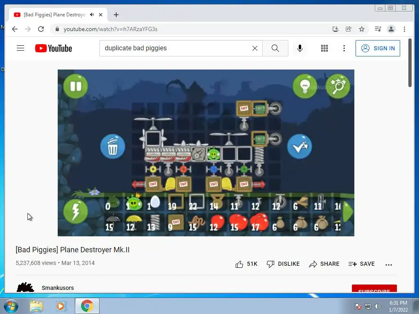The width and height of the screenshot is (419, 314).
Task: Bookmark this page with the star
Action: (362, 29)
